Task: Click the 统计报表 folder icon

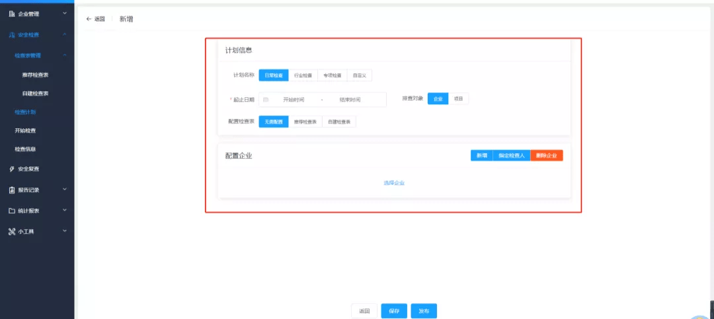Action: pyautogui.click(x=12, y=211)
